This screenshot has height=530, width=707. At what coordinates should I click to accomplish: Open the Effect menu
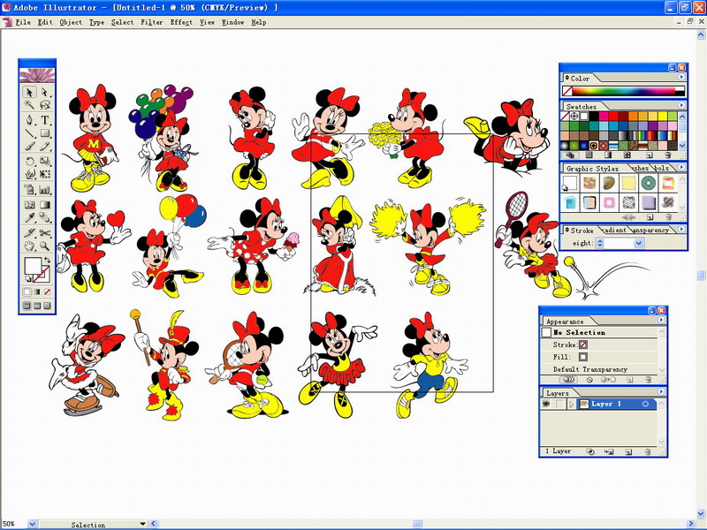tap(181, 22)
